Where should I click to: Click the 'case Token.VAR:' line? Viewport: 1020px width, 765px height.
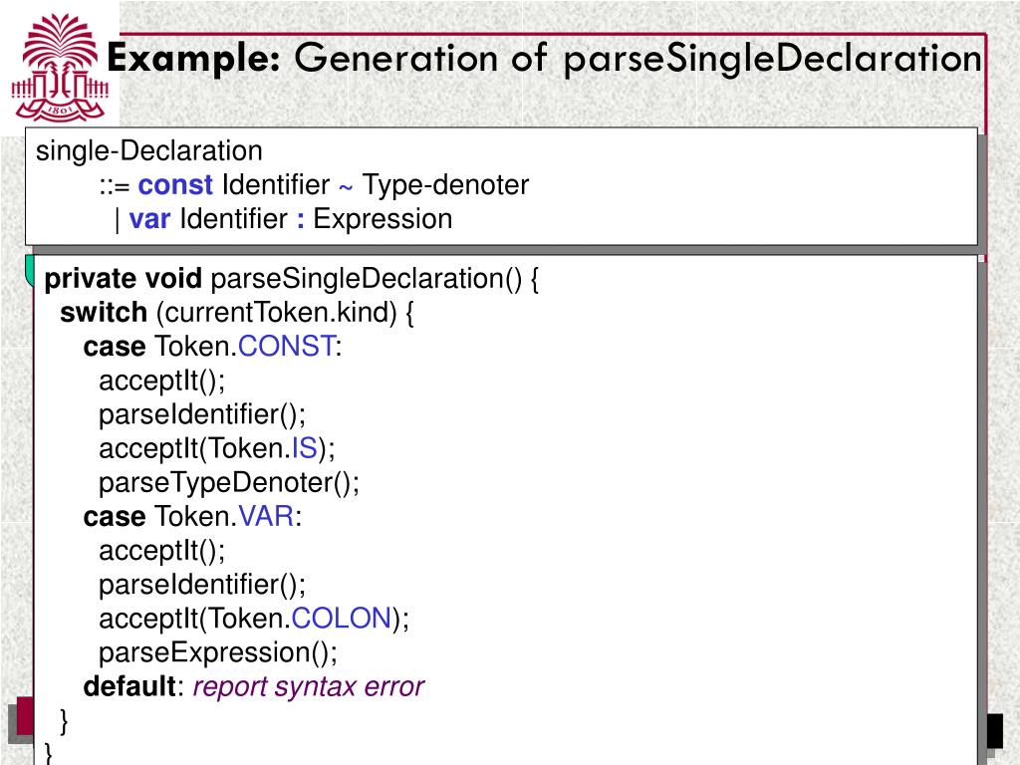pos(192,517)
